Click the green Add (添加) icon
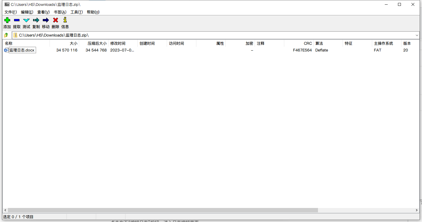Viewport: 422px width, 222px height. point(7,20)
